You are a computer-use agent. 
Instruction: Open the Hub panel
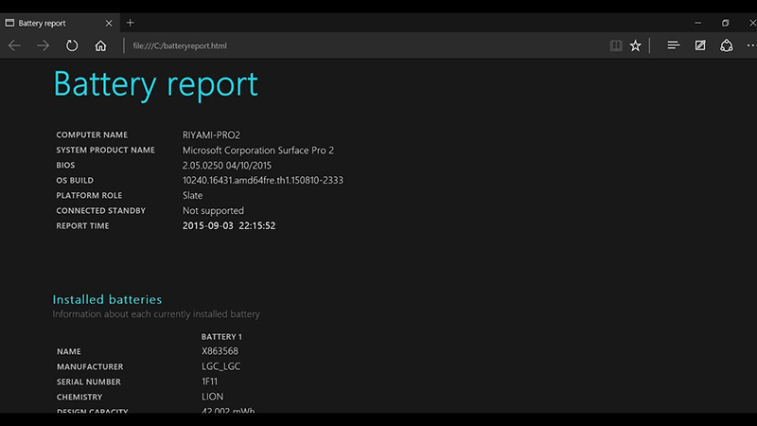(x=673, y=45)
